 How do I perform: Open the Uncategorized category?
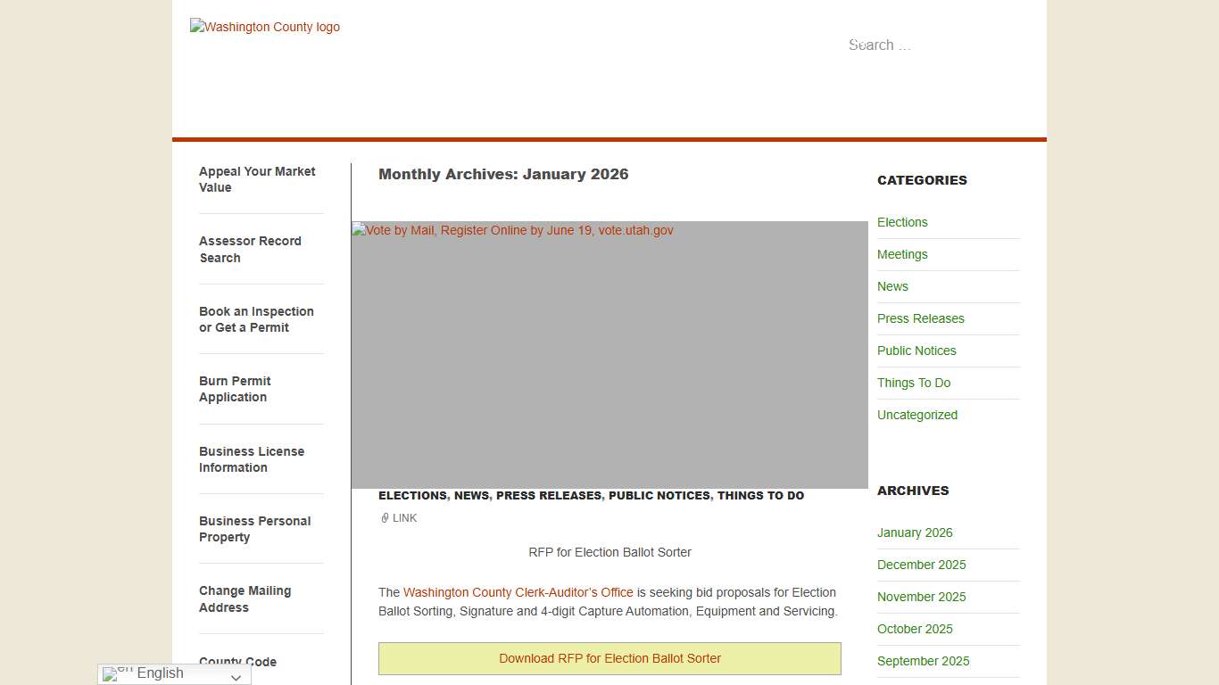point(916,415)
